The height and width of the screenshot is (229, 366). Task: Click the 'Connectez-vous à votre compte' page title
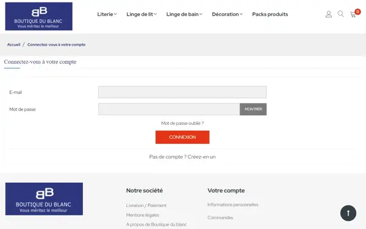40,62
